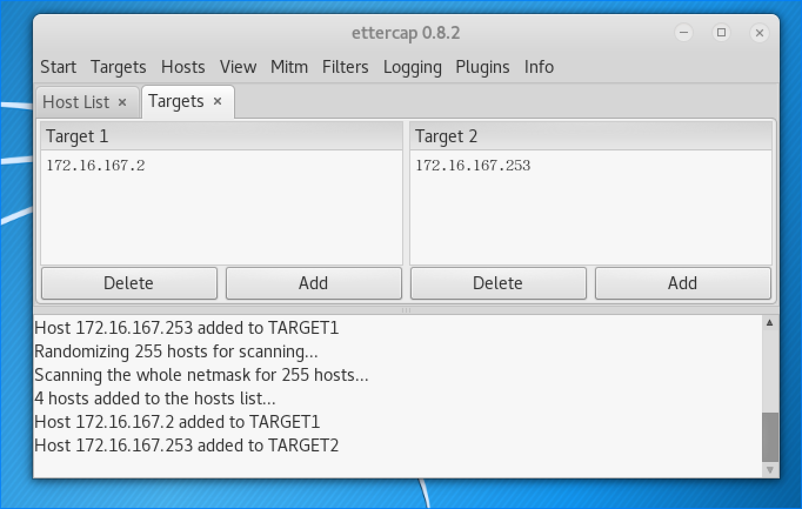Add a host to Target 2
802x509 pixels.
click(x=683, y=283)
